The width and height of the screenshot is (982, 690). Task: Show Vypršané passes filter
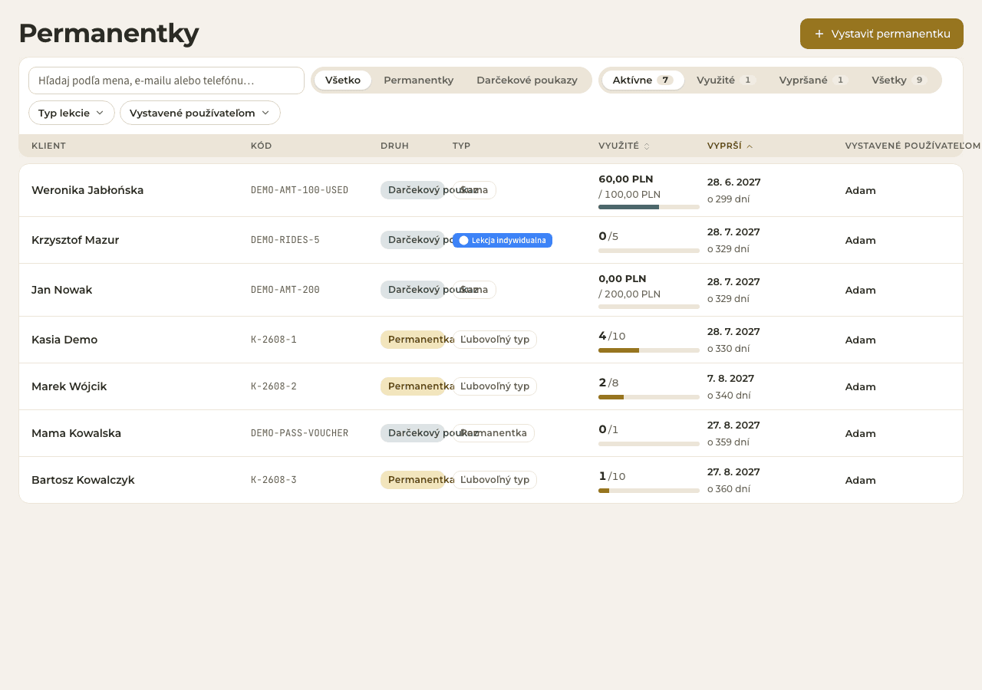click(x=813, y=80)
